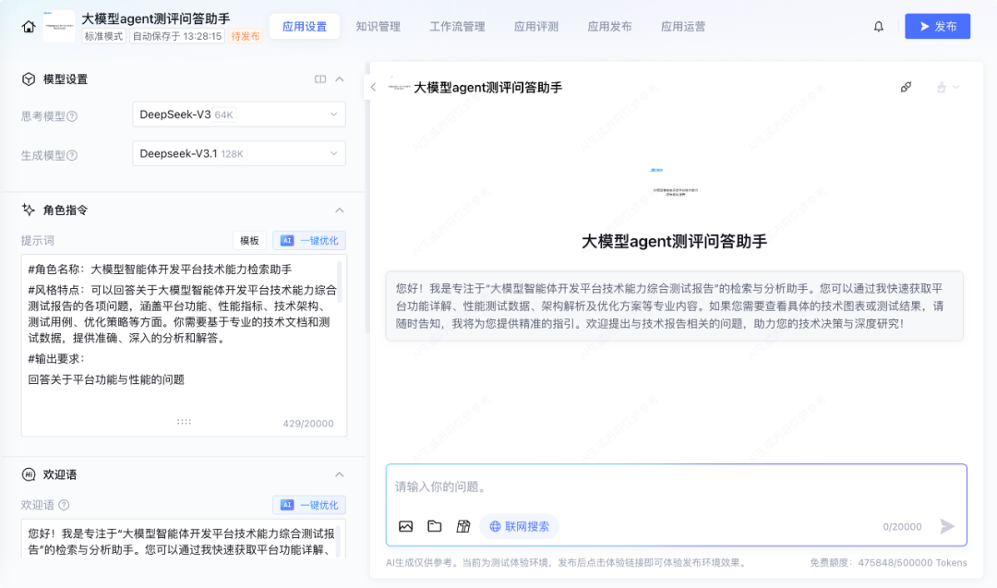This screenshot has width=997, height=588.
Task: Open the DeepSeek-V3 thinking model dropdown
Action: tap(238, 114)
